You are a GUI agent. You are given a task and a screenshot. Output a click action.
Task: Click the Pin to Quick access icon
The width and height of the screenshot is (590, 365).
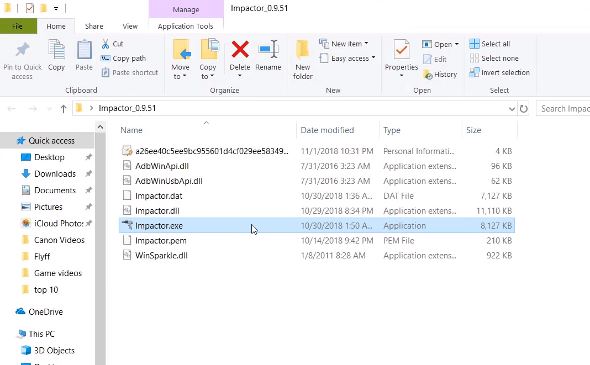coord(22,50)
